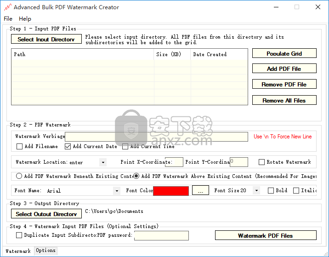
Task: Click the PDF password input field
Action: point(161,235)
